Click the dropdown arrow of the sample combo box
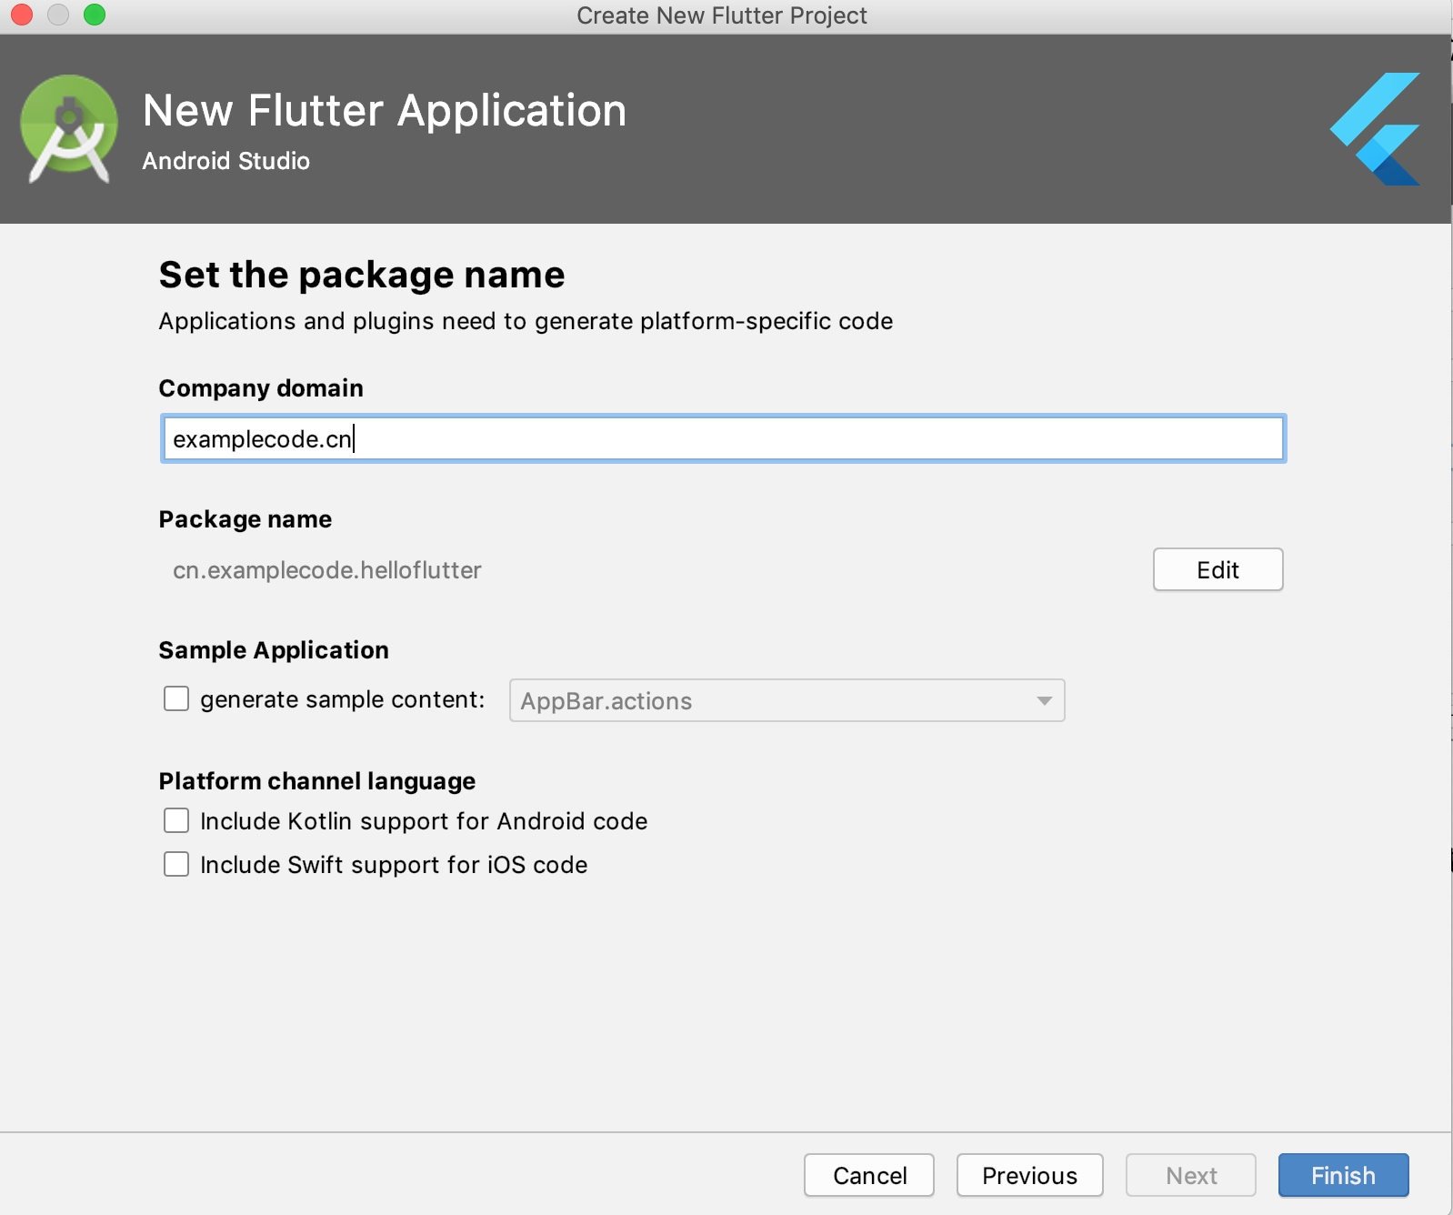Image resolution: width=1453 pixels, height=1215 pixels. [1044, 700]
